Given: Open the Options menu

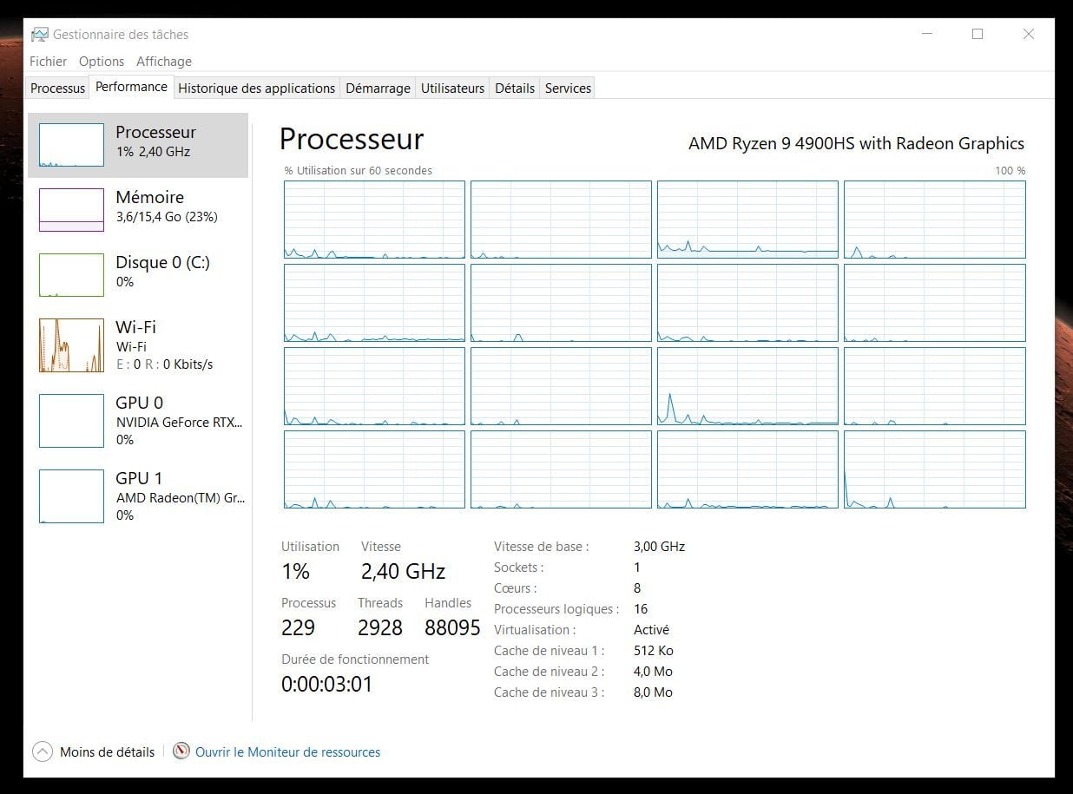Looking at the screenshot, I should 102,62.
